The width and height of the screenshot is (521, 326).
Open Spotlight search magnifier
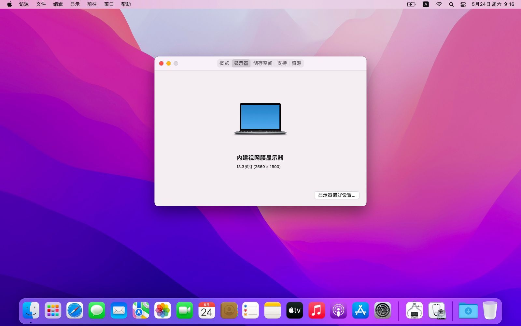451,4
